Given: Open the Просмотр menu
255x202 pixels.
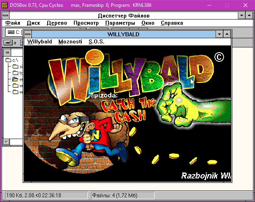Looking at the screenshot, I should (86, 23).
